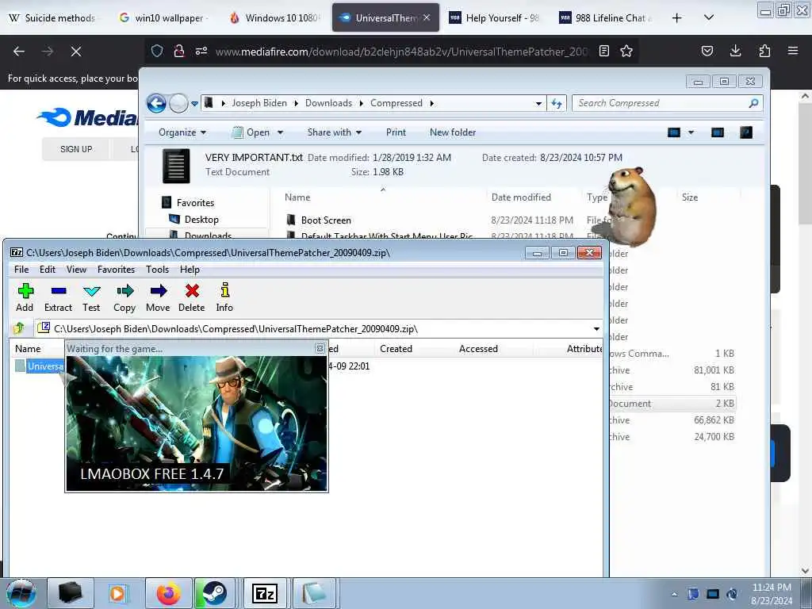Toggle the Explorer preview pane icon

click(717, 132)
